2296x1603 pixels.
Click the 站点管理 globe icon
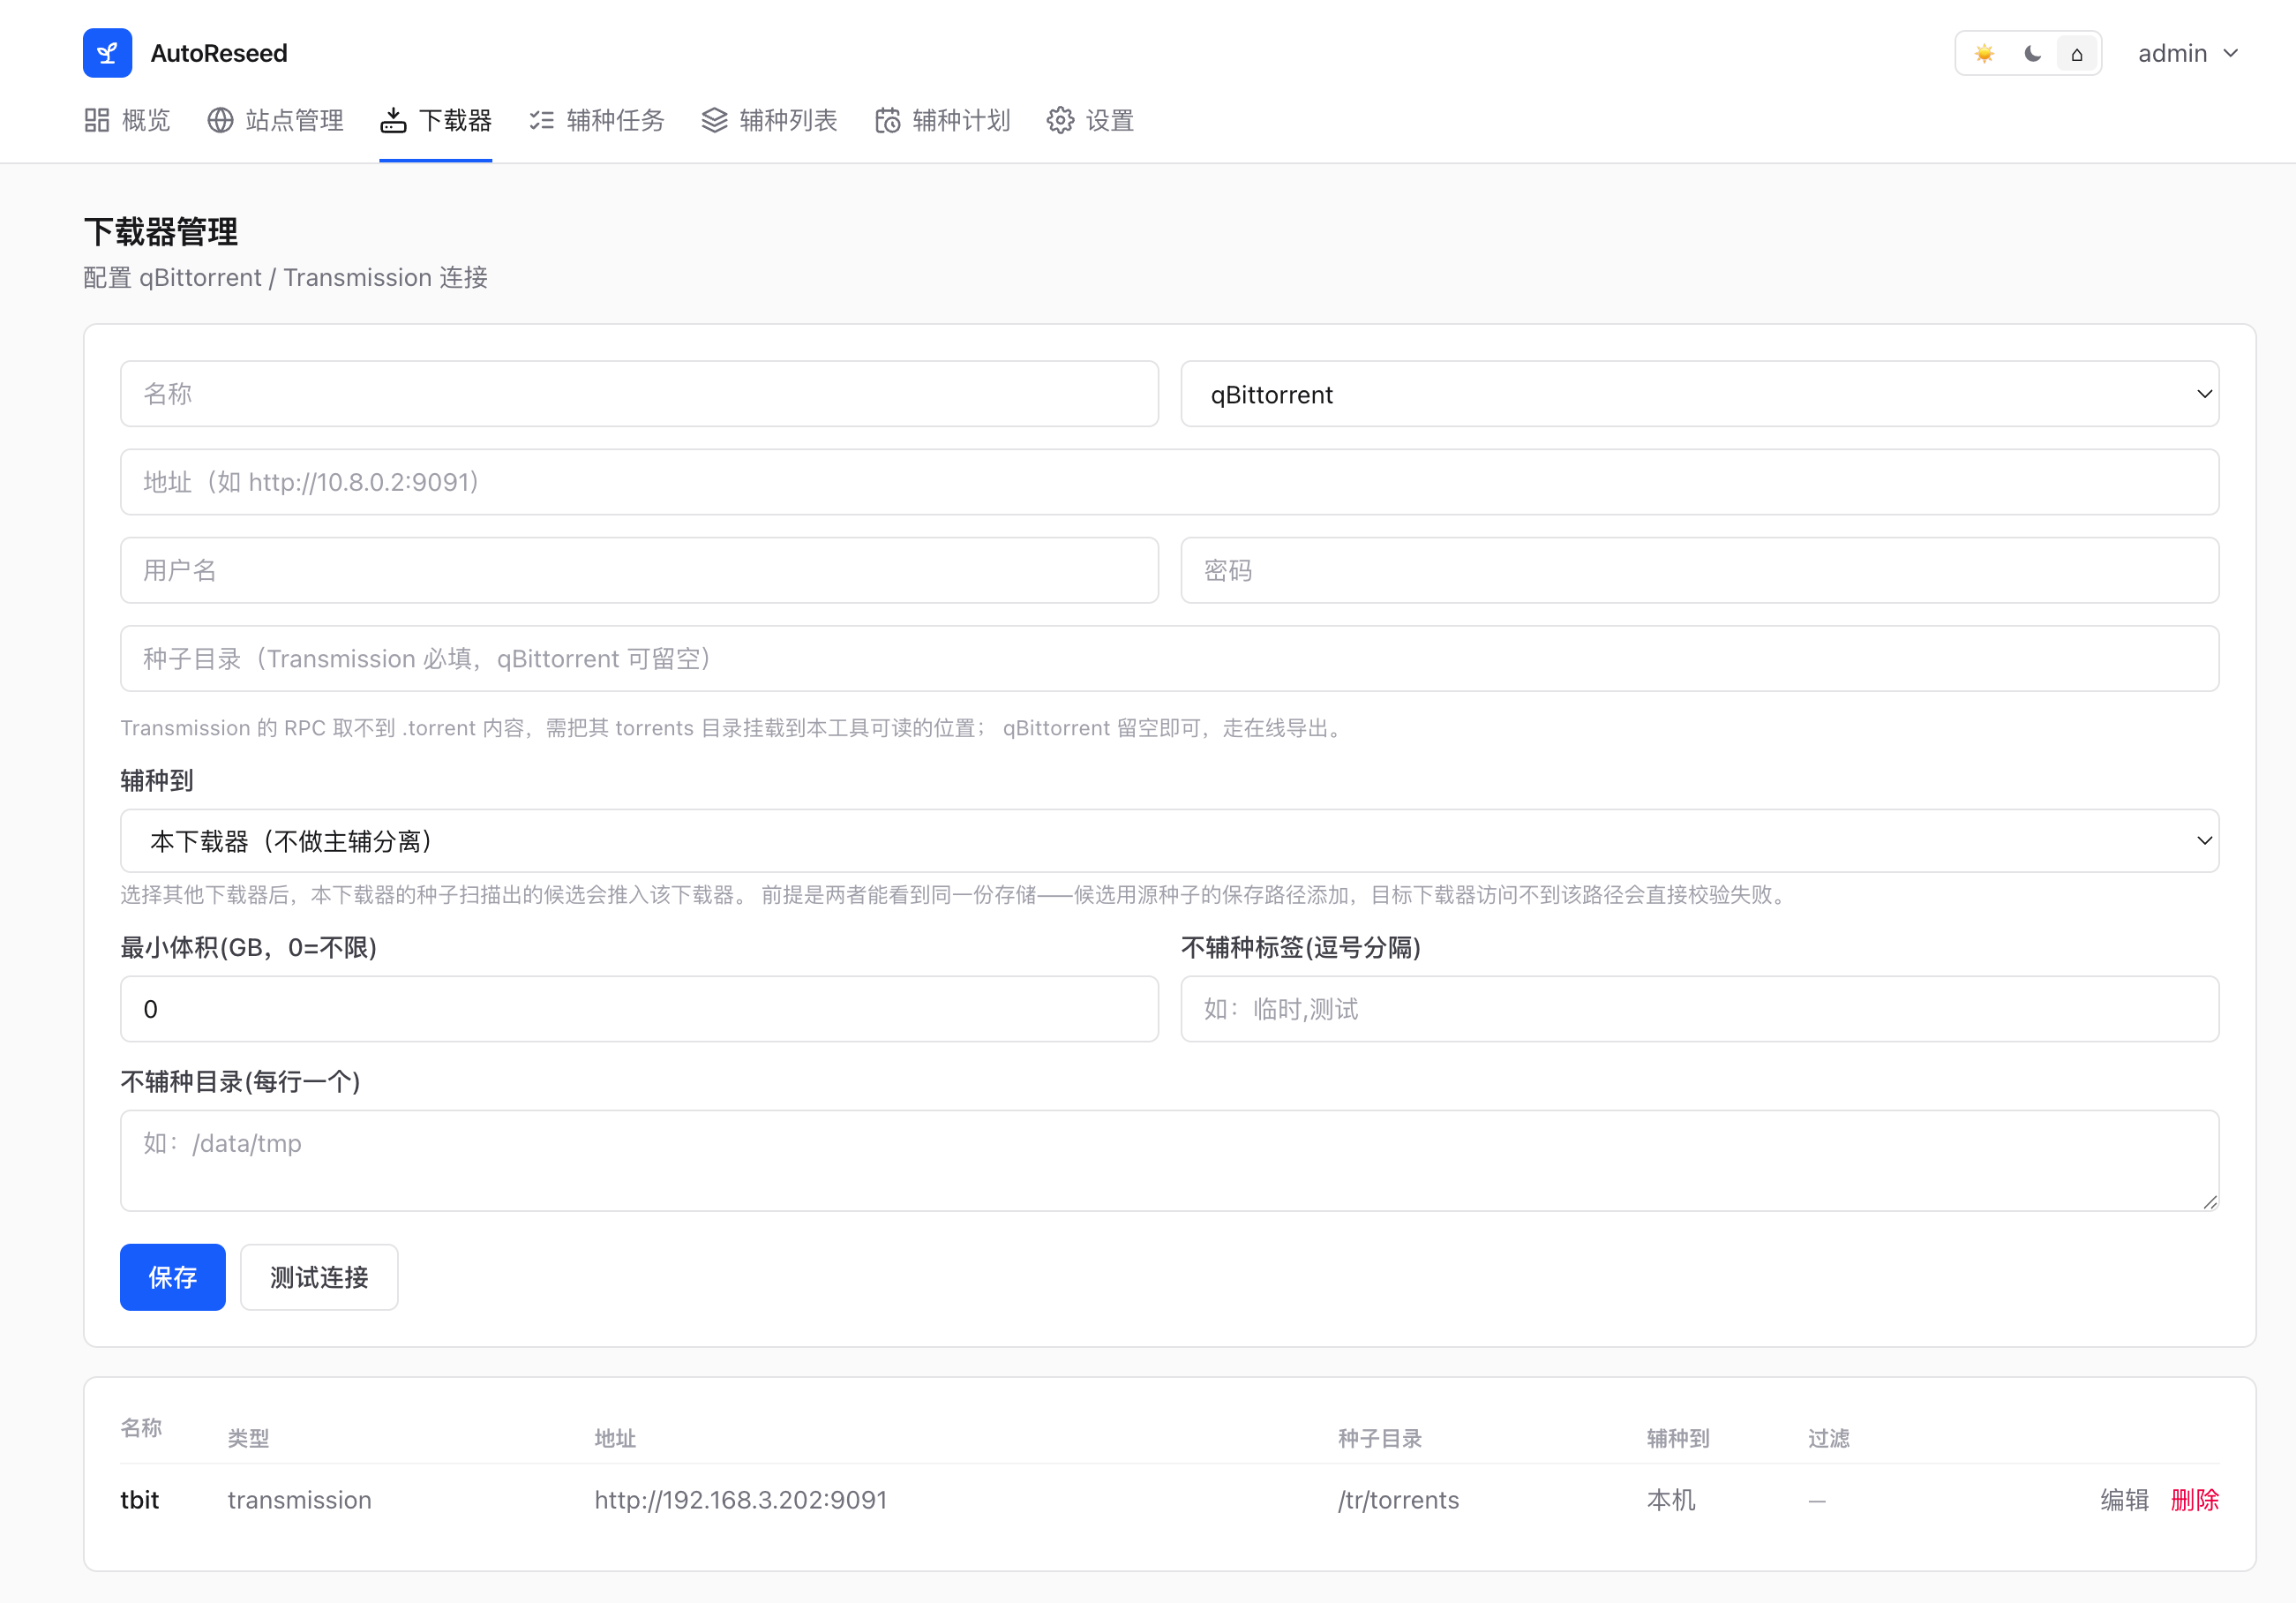pos(220,120)
